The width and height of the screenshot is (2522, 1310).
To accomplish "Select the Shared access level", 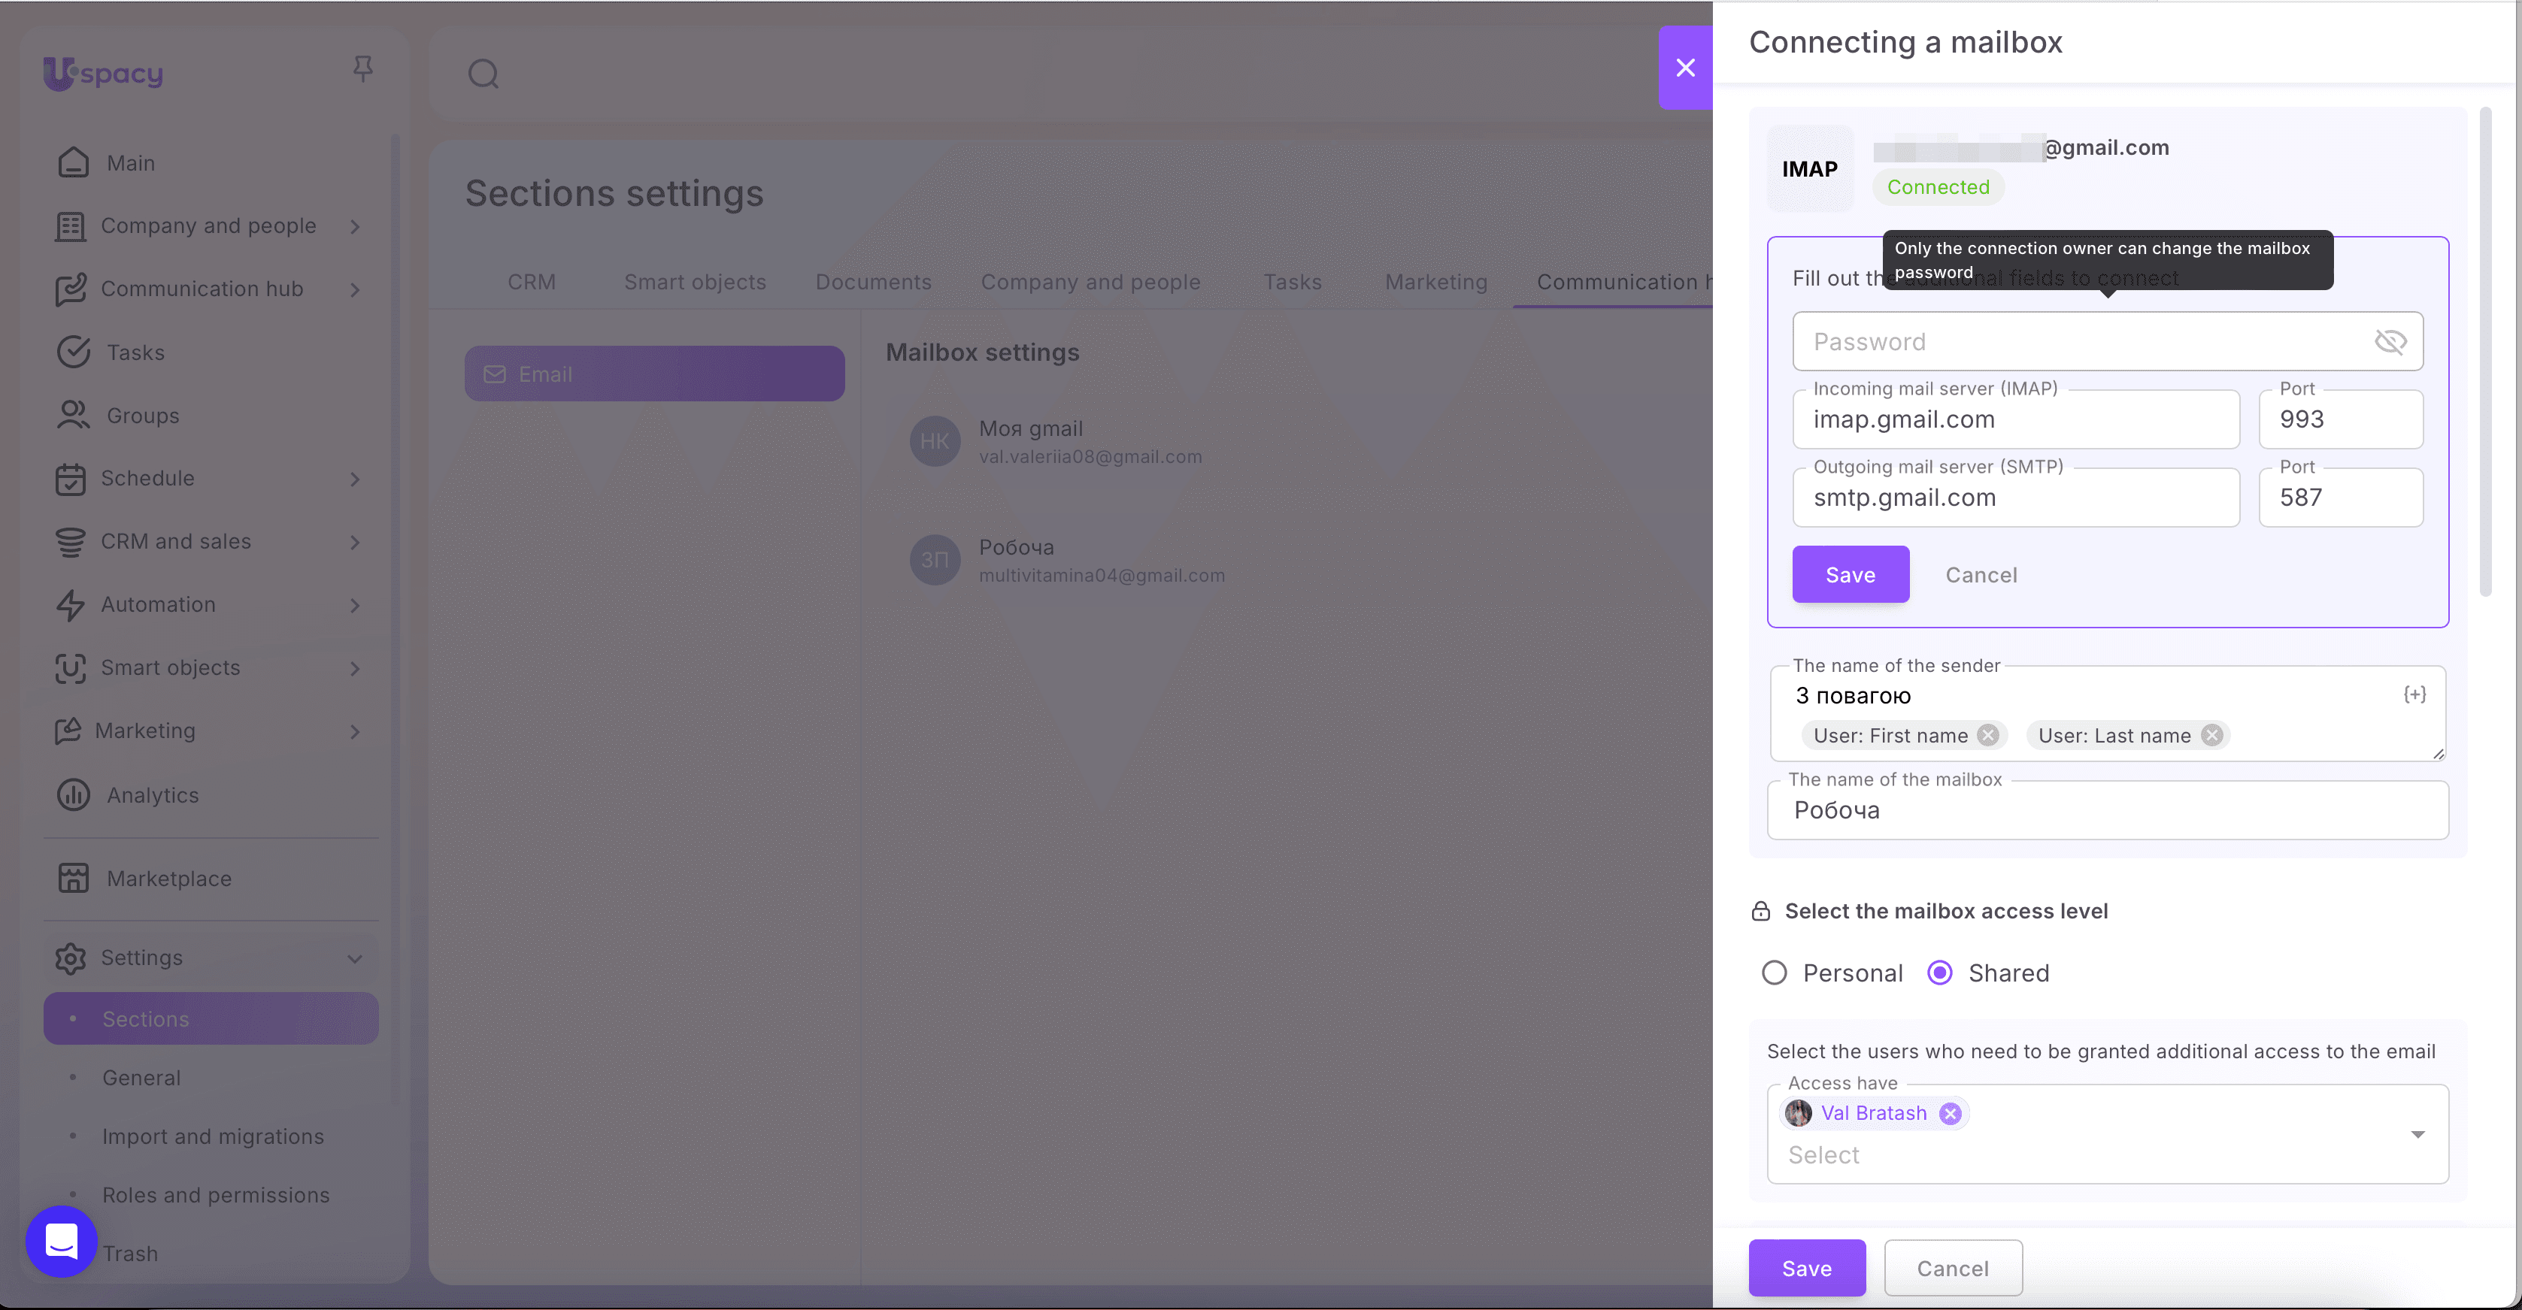I will click(1939, 973).
